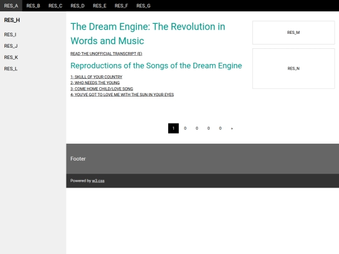
Task: Open You've Got to Love Me link
Action: pos(122,95)
